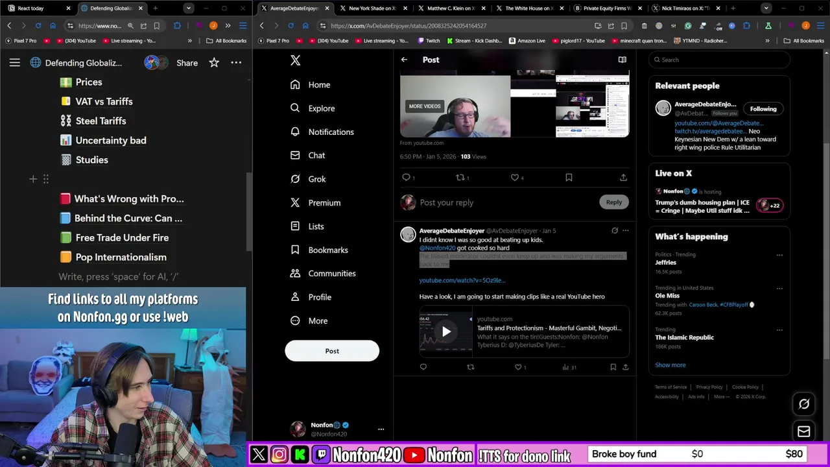Click the Communities icon in sidebar
Image resolution: width=830 pixels, height=467 pixels.
click(295, 273)
